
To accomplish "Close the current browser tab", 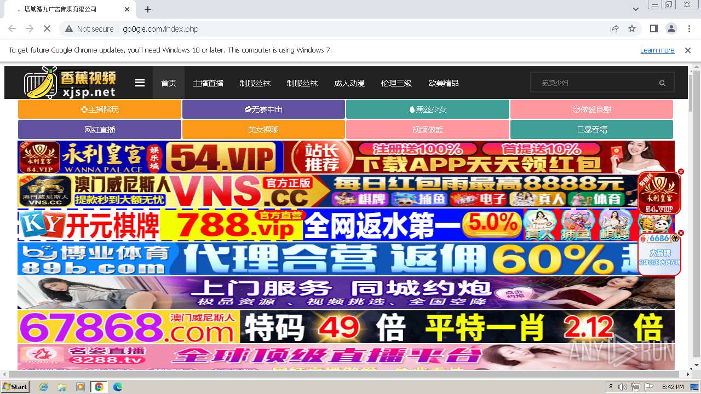I will coord(127,9).
